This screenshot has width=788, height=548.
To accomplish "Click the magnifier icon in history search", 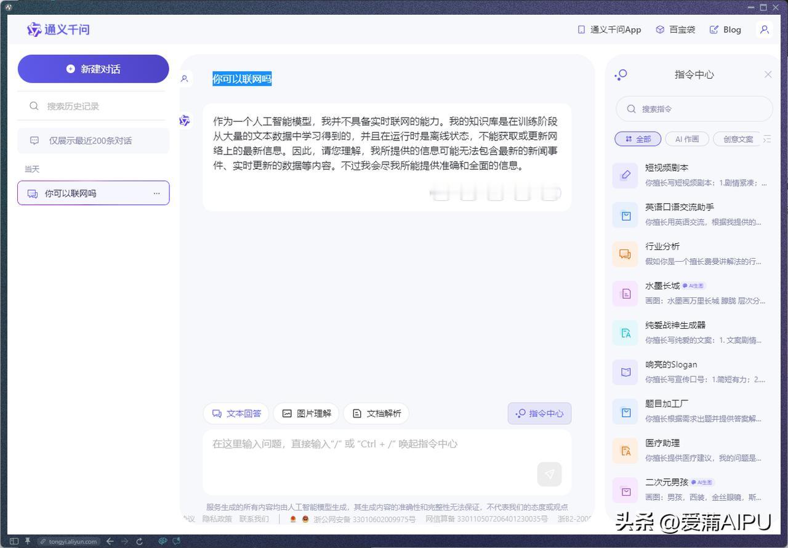I will coord(34,106).
